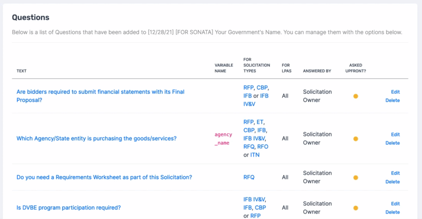The width and height of the screenshot is (422, 219).
Task: Edit the Requirements Worksheet question
Action: click(395, 173)
